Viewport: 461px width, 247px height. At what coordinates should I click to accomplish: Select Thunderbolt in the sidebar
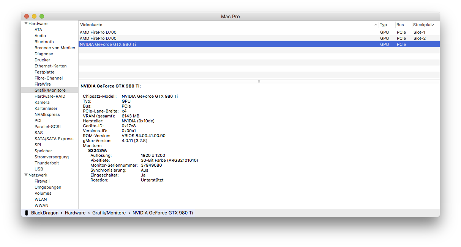point(47,163)
